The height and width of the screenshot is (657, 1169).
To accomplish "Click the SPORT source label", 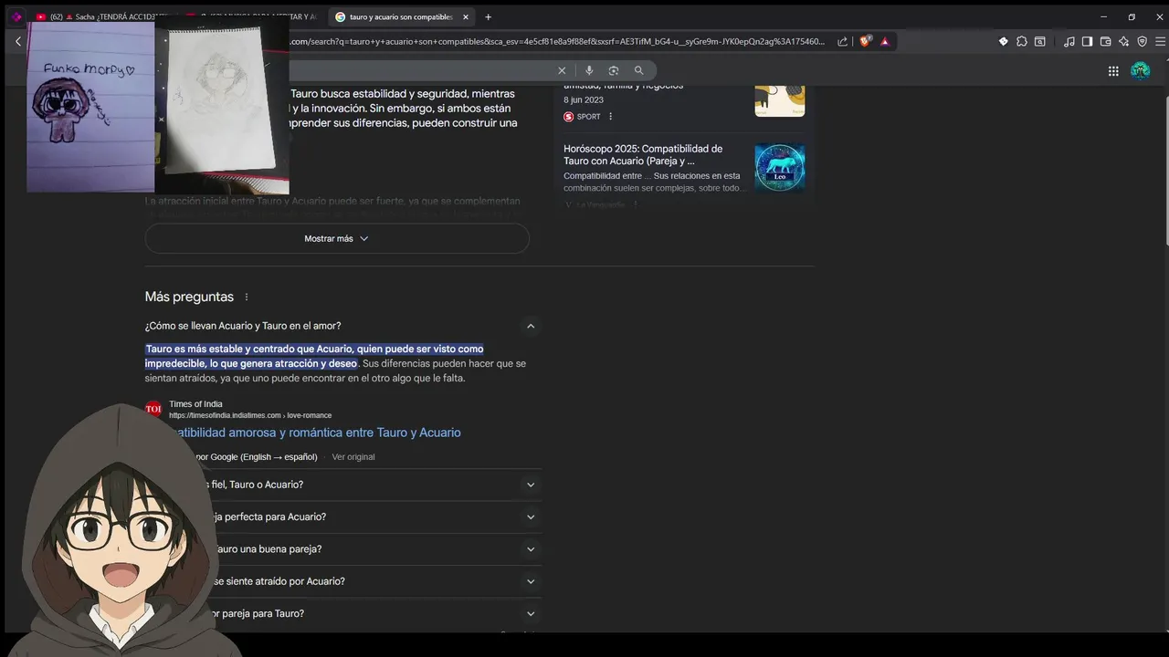I will click(x=589, y=117).
